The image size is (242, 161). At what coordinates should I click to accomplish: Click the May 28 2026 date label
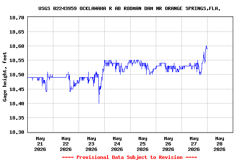click(219, 144)
